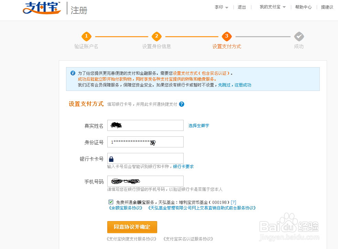Click the 手机号码 input field
This screenshot has height=249, width=338.
click(x=145, y=181)
